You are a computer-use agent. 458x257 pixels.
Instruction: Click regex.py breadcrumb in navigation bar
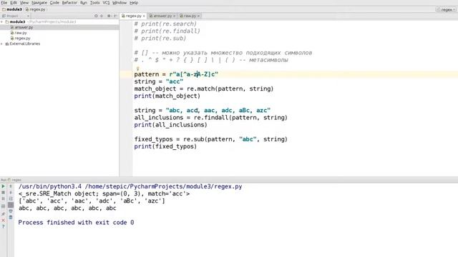35,9
